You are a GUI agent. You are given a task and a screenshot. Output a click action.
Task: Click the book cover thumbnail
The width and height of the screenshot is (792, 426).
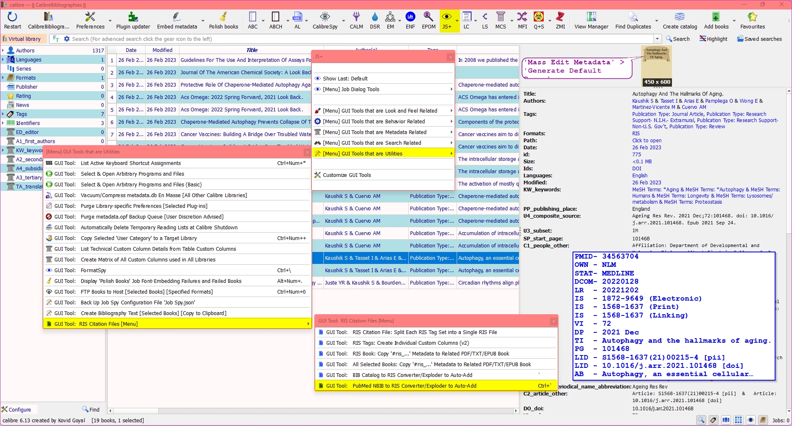656,65
